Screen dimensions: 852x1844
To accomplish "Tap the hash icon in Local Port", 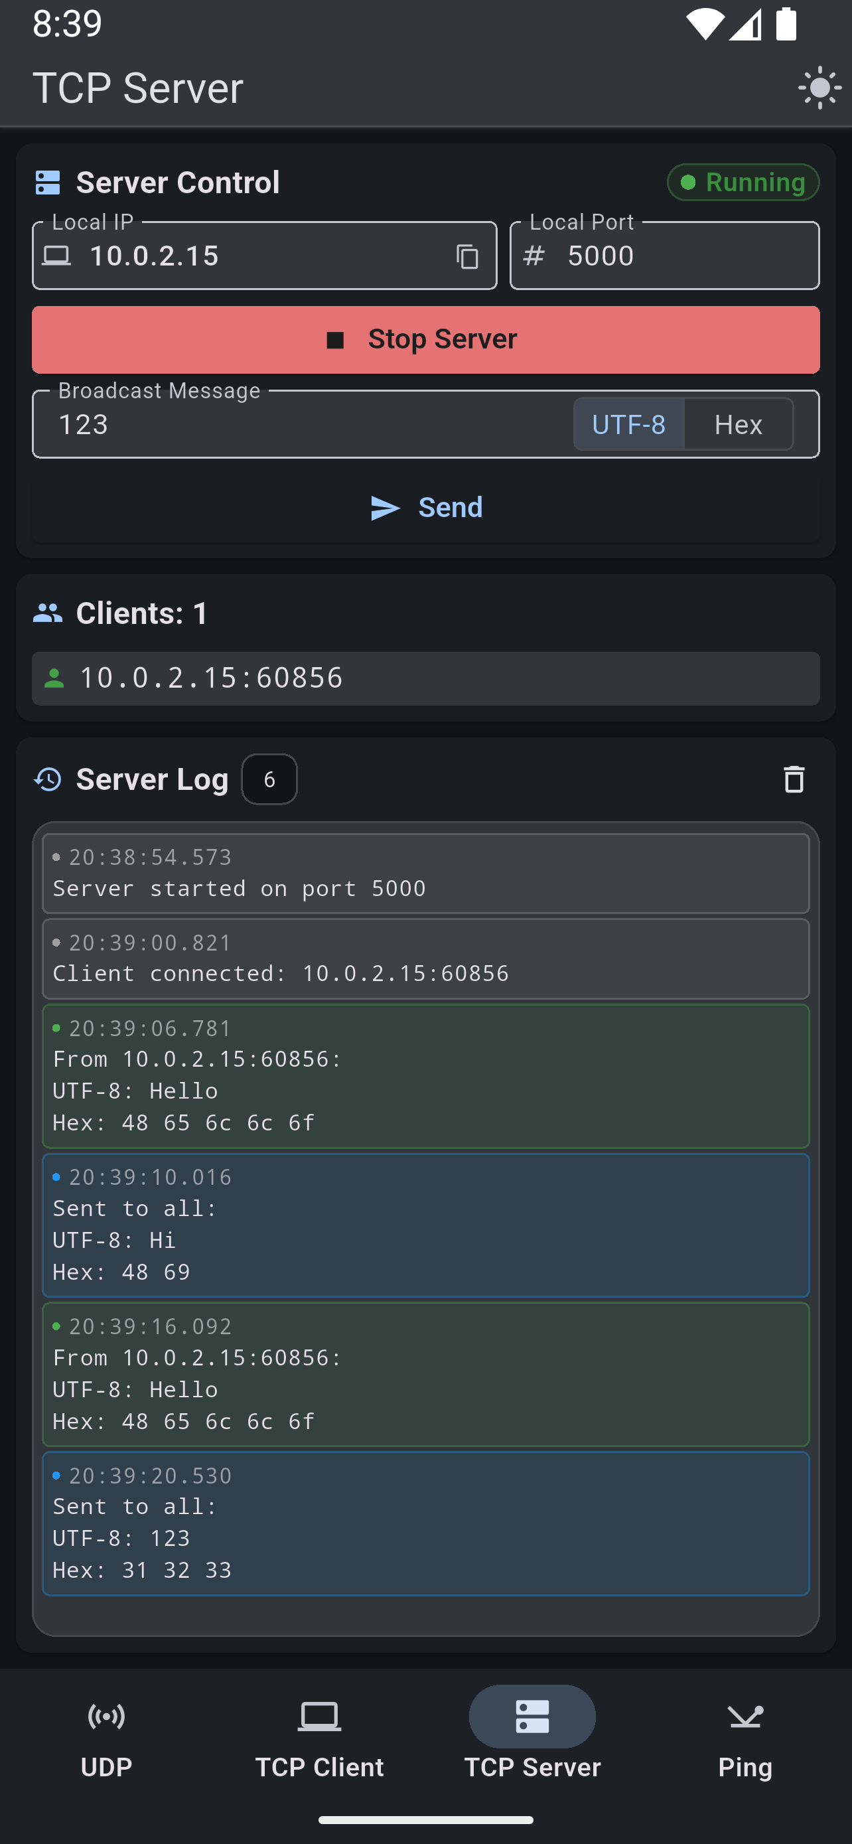I will point(533,256).
